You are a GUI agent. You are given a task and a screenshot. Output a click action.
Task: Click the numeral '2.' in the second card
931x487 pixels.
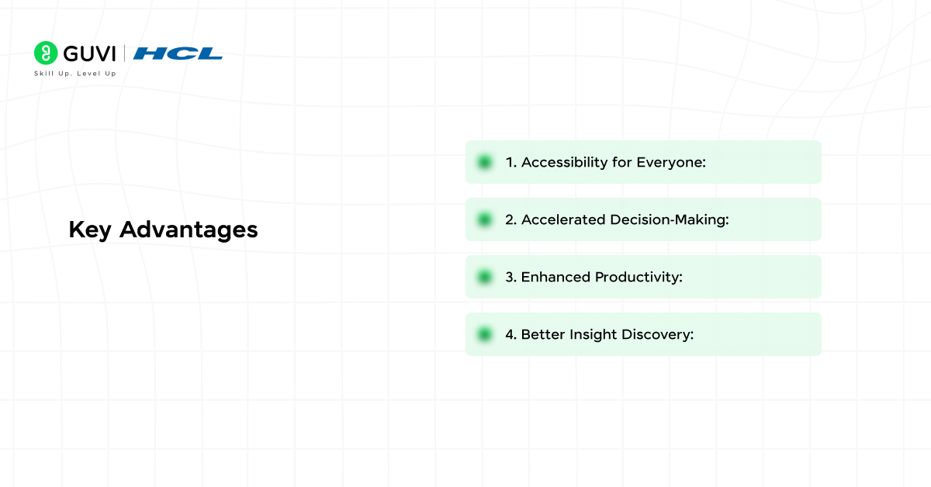(510, 219)
